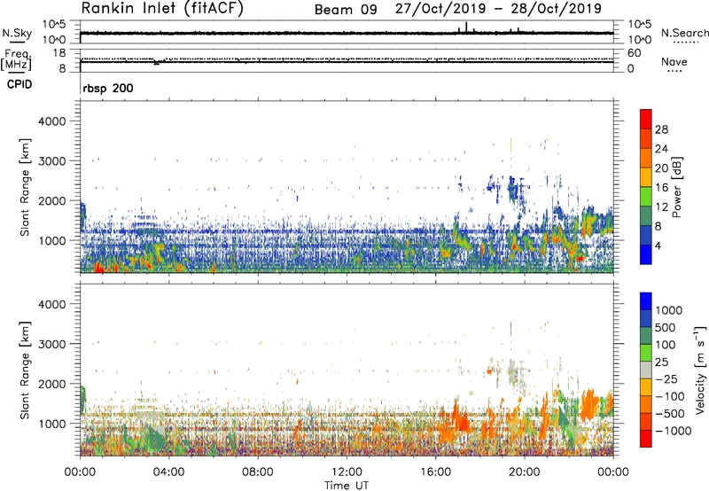Click the top blue swatch of the Velocity colorbar
This screenshot has width=709, height=491.
[x=646, y=301]
